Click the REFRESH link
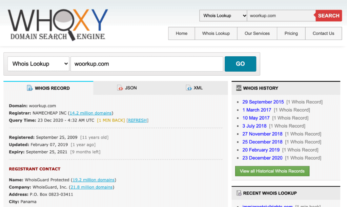Viewport: 347px width, 207px height. point(138,120)
